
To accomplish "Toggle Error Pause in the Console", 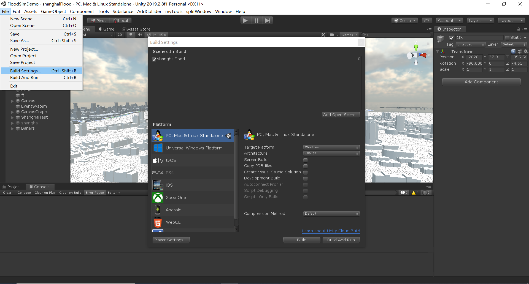I will pos(95,193).
